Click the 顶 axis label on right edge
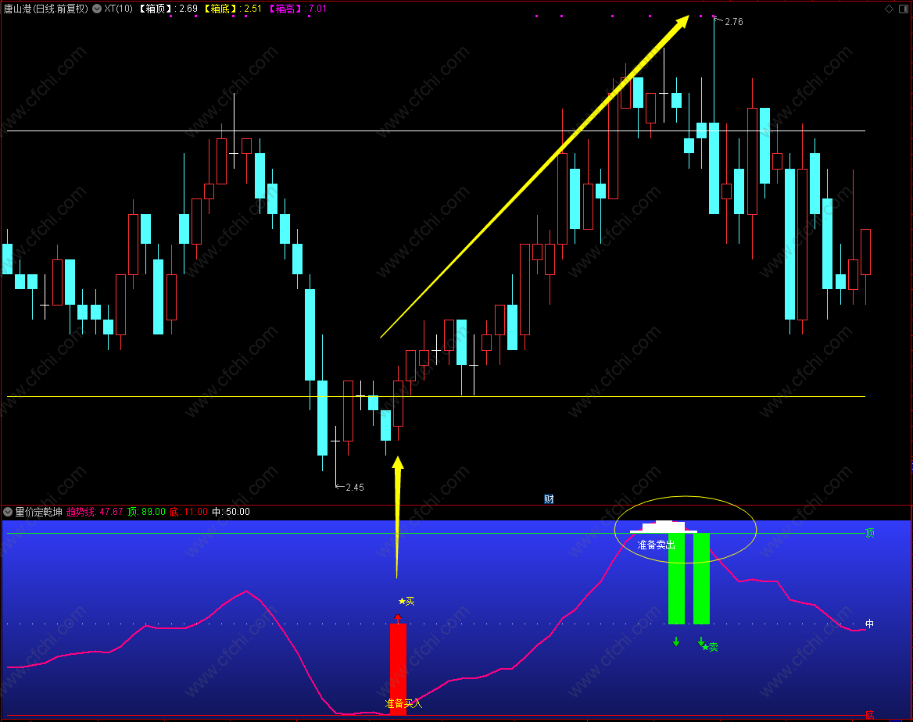 [x=870, y=533]
